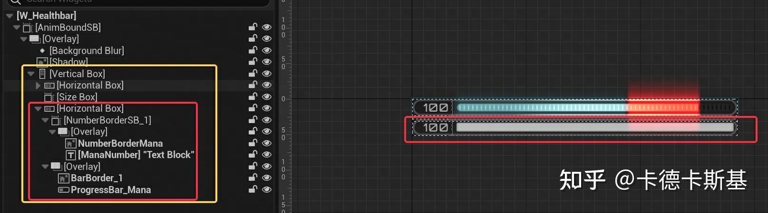This screenshot has height=213, width=768.
Task: Click the grey mana progress bar
Action: click(x=594, y=127)
